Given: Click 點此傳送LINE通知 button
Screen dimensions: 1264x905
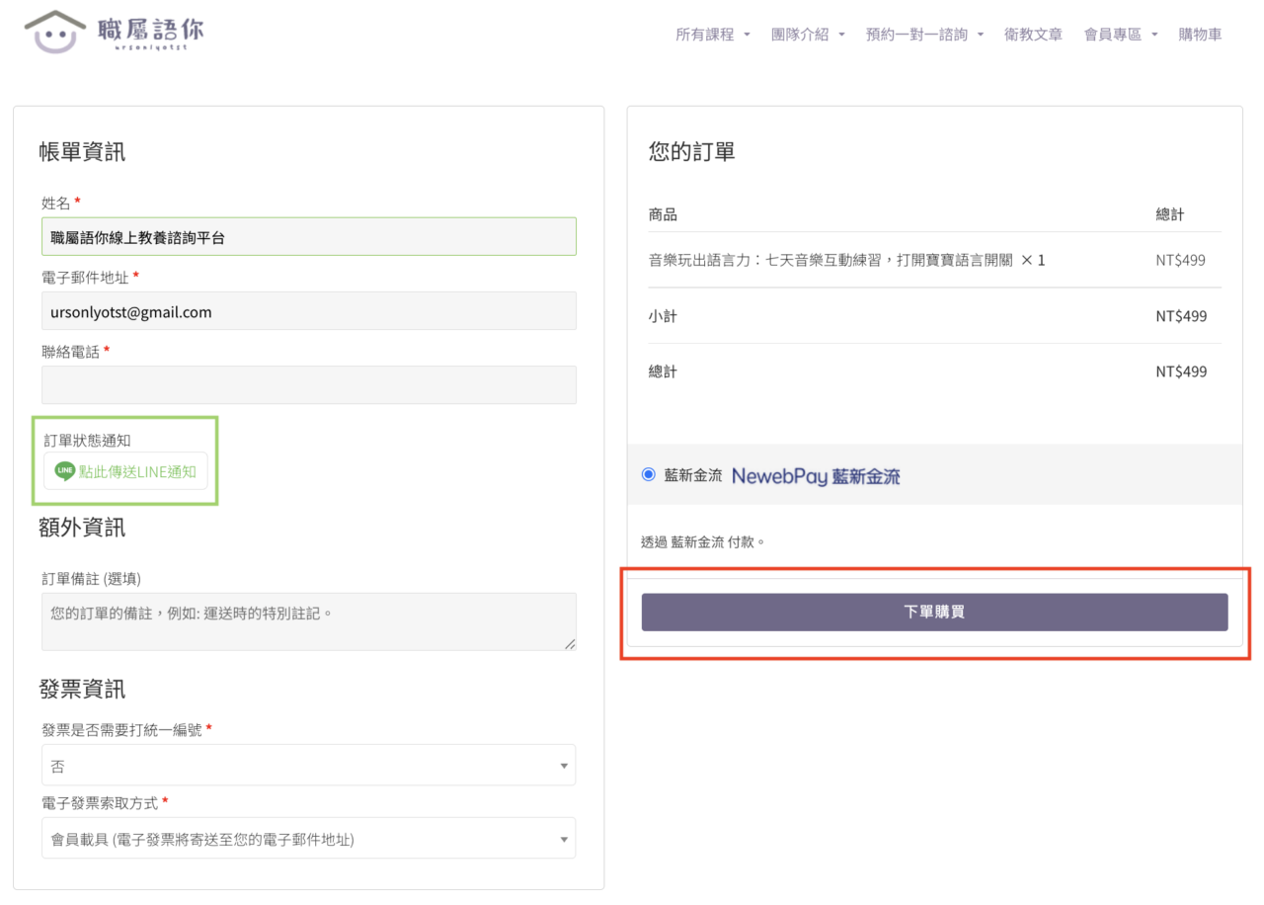Looking at the screenshot, I should click(125, 471).
